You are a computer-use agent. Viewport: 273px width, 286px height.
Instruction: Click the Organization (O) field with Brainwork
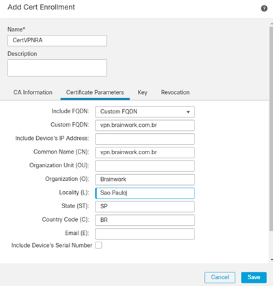145,180
